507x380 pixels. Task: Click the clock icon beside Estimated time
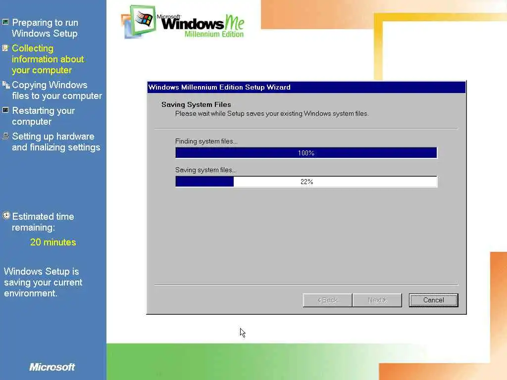(6, 216)
